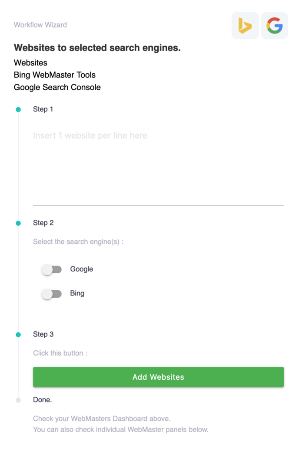Focus the website list text area
This screenshot has height=449, width=299.
point(158,166)
